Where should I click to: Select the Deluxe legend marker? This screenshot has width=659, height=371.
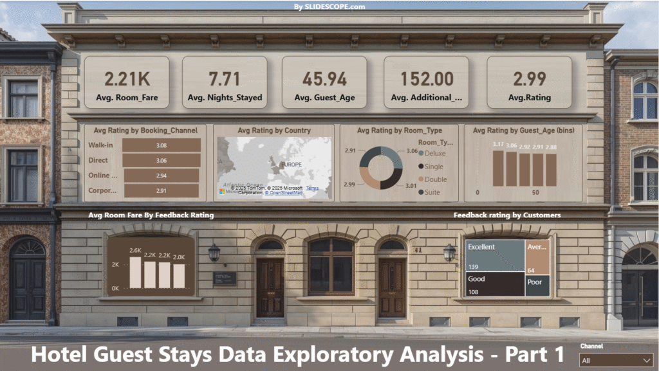point(421,153)
